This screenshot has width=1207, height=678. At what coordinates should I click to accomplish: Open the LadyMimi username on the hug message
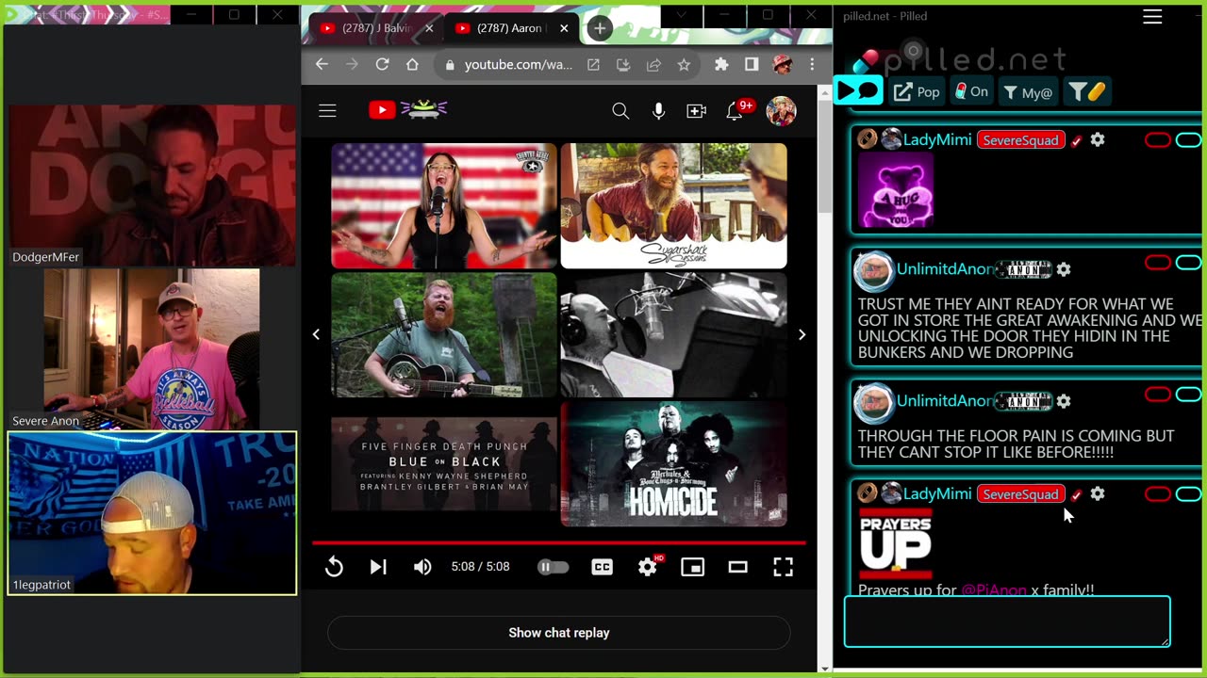tap(937, 139)
